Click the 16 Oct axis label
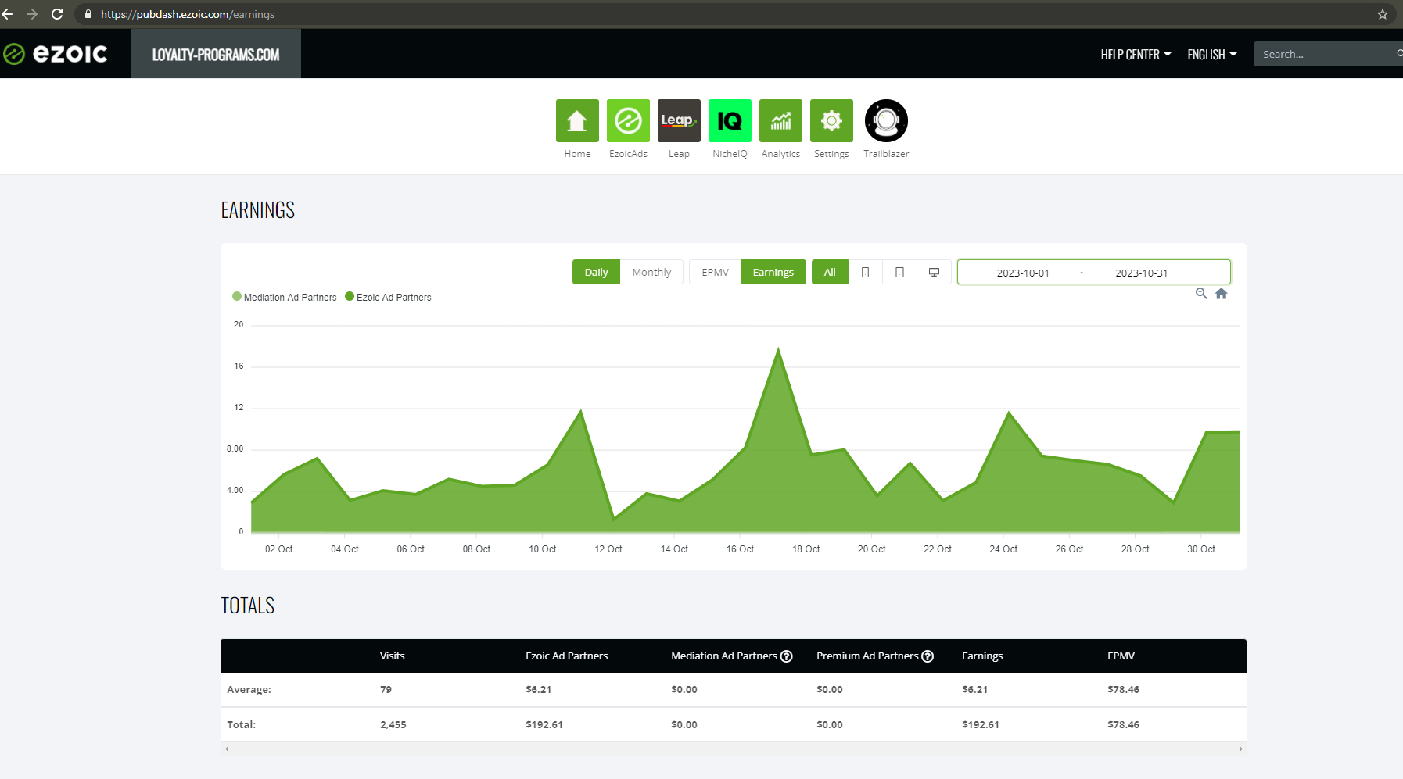The image size is (1403, 779). point(740,549)
